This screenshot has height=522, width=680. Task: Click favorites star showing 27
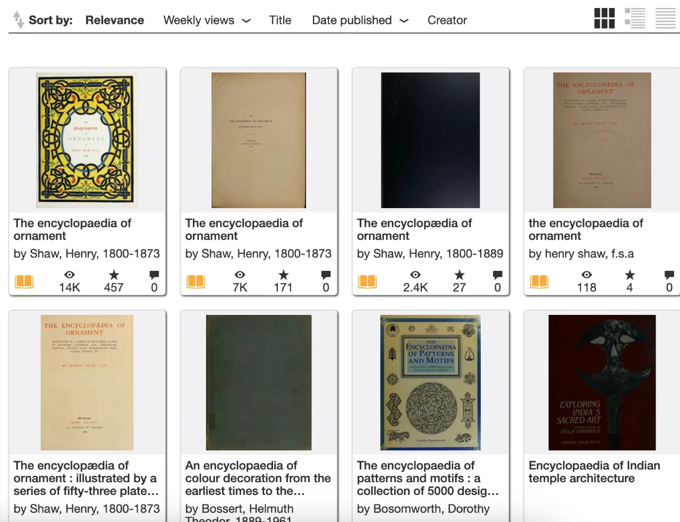[459, 275]
